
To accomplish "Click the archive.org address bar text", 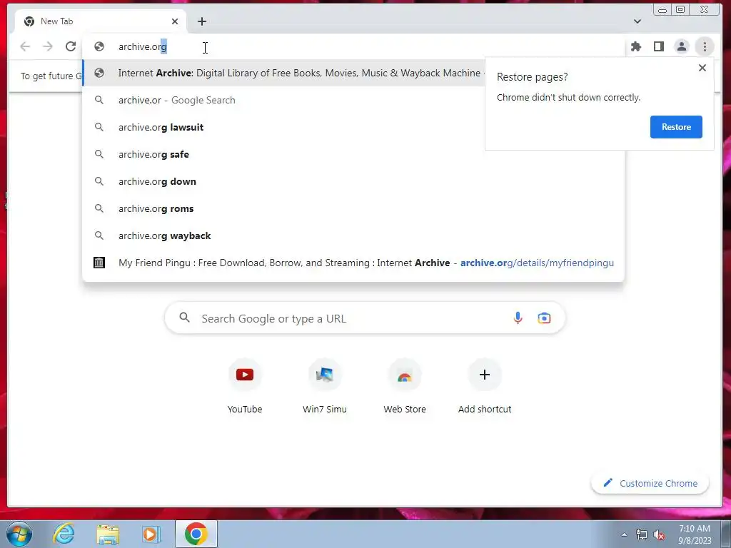I will tap(142, 46).
